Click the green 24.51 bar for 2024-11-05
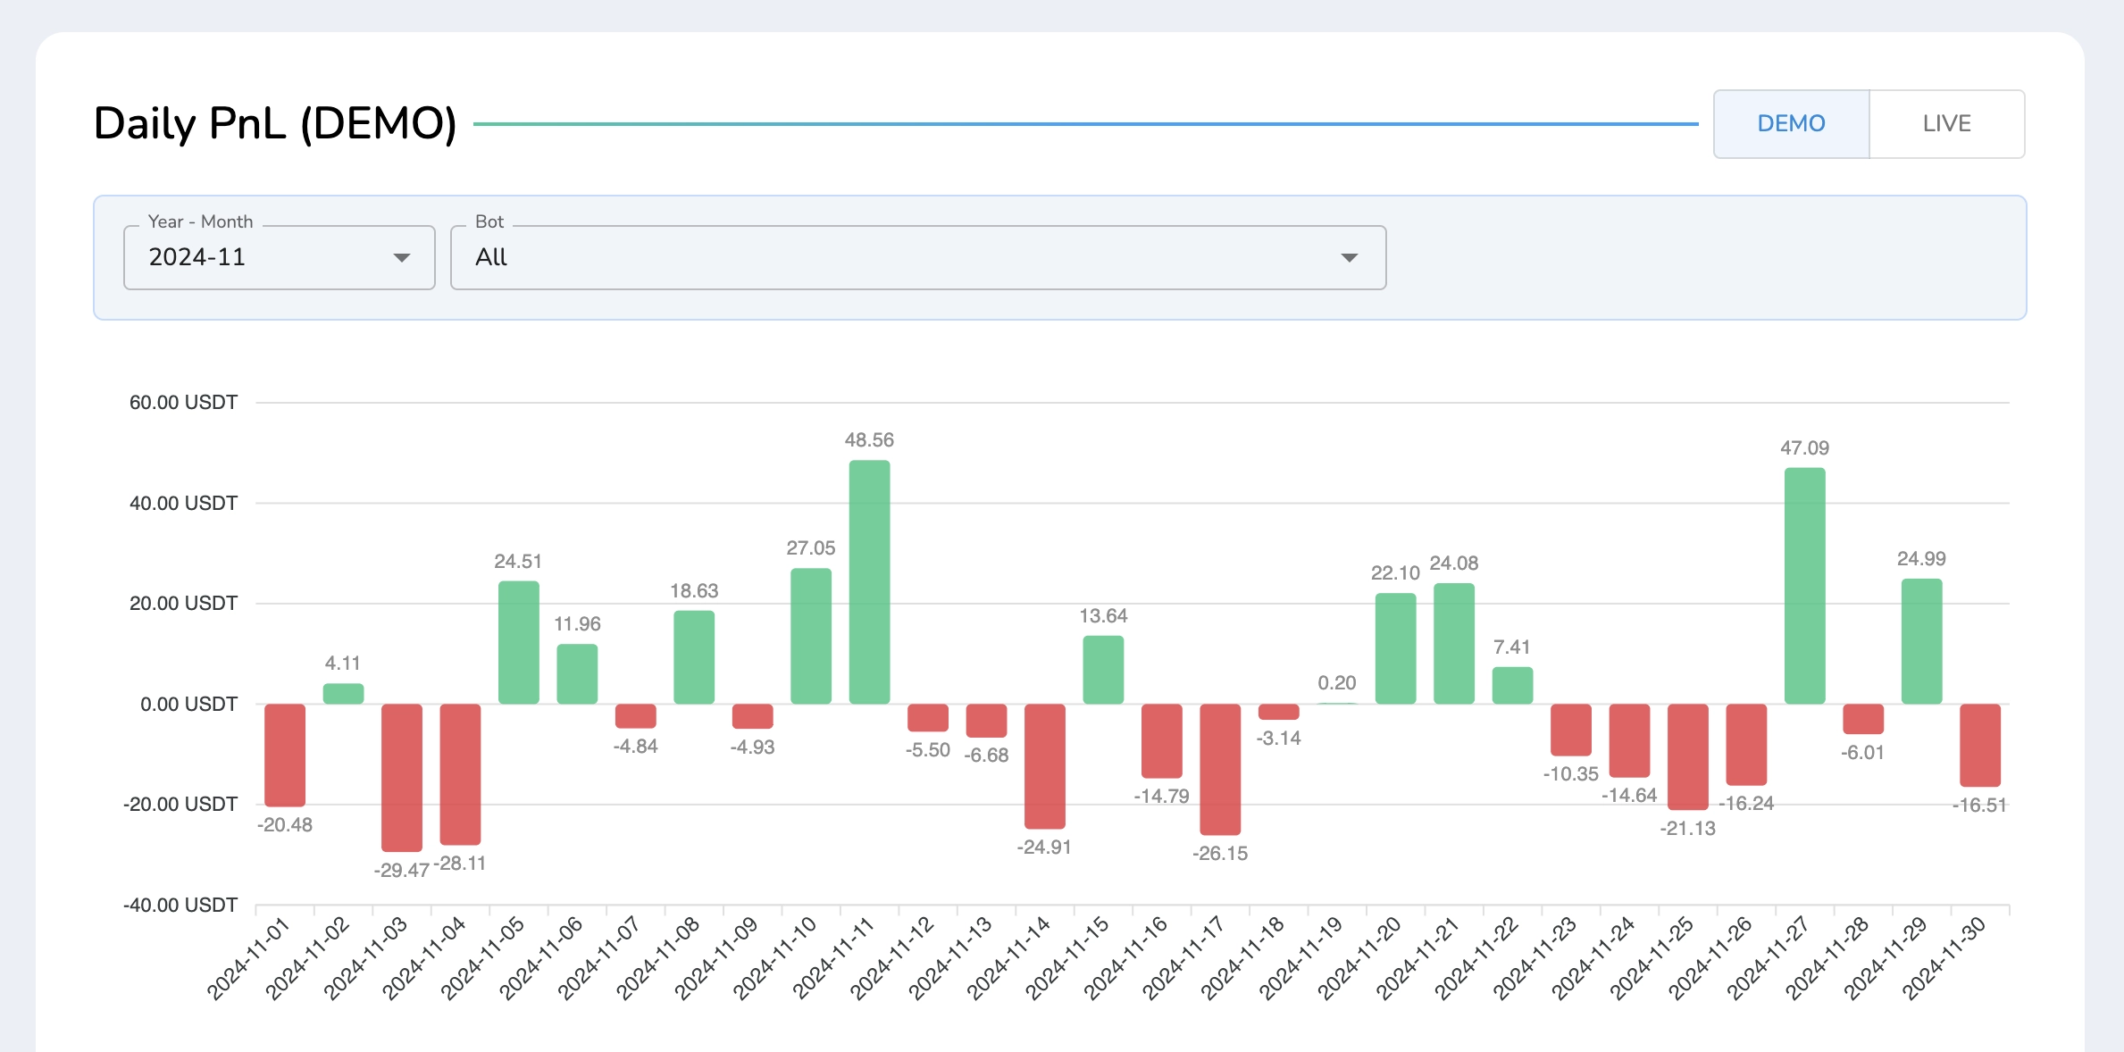 (x=519, y=642)
